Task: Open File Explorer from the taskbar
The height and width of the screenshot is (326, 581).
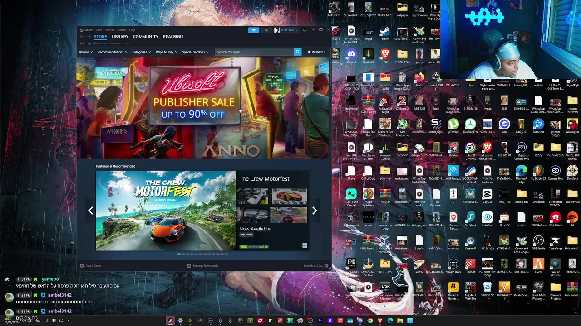Action: point(400,321)
